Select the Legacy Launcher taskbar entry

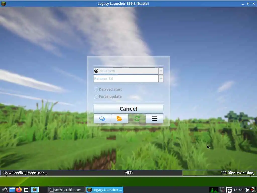coord(105,190)
